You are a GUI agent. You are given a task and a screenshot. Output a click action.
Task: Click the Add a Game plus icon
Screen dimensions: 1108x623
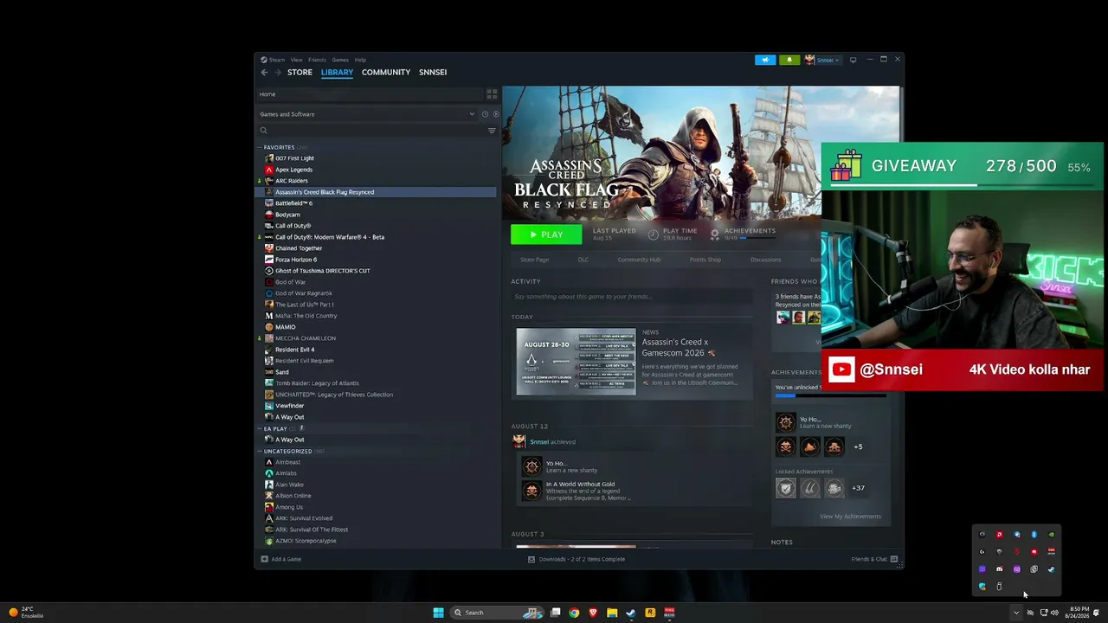264,559
